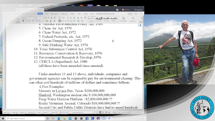Set paragraph to align left
The height and width of the screenshot is (121, 215).
[x=60, y=21]
